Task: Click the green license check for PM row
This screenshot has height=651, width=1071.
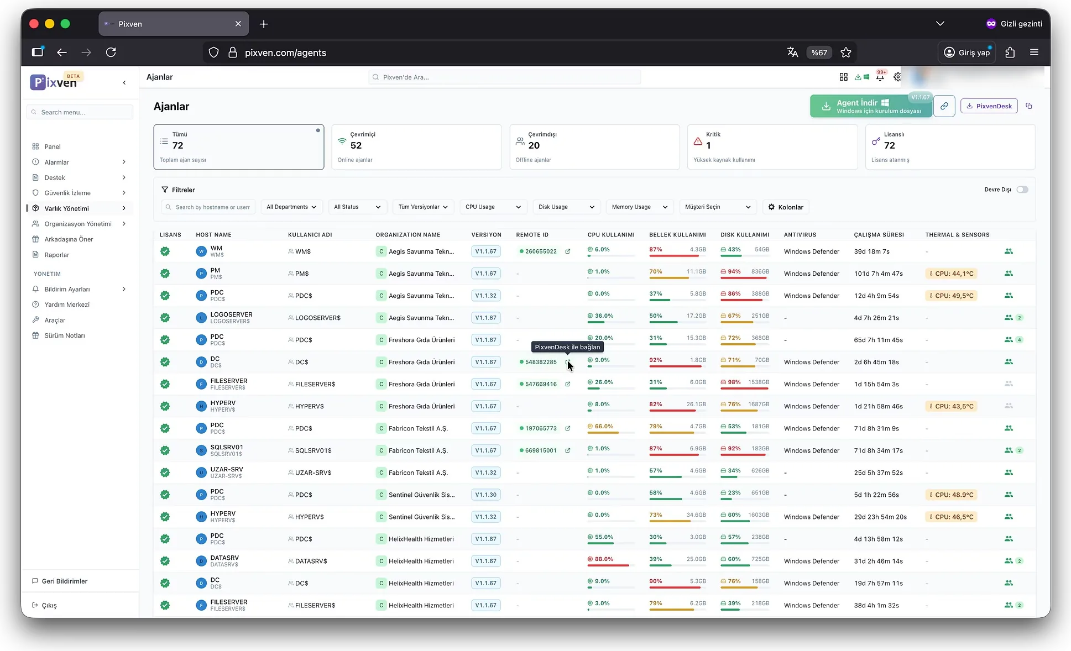Action: click(x=165, y=274)
